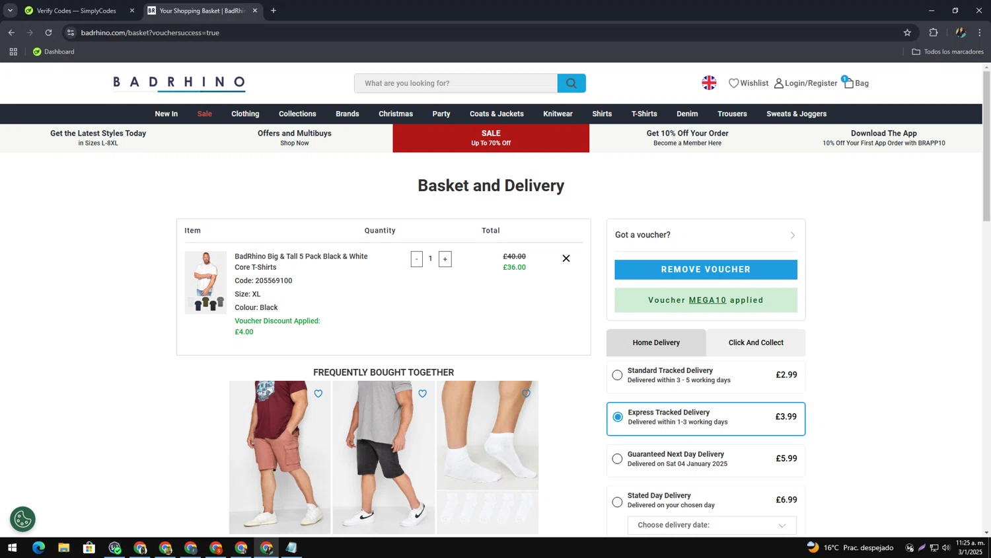Open Windows Start menu
The image size is (991, 558).
tap(12, 547)
